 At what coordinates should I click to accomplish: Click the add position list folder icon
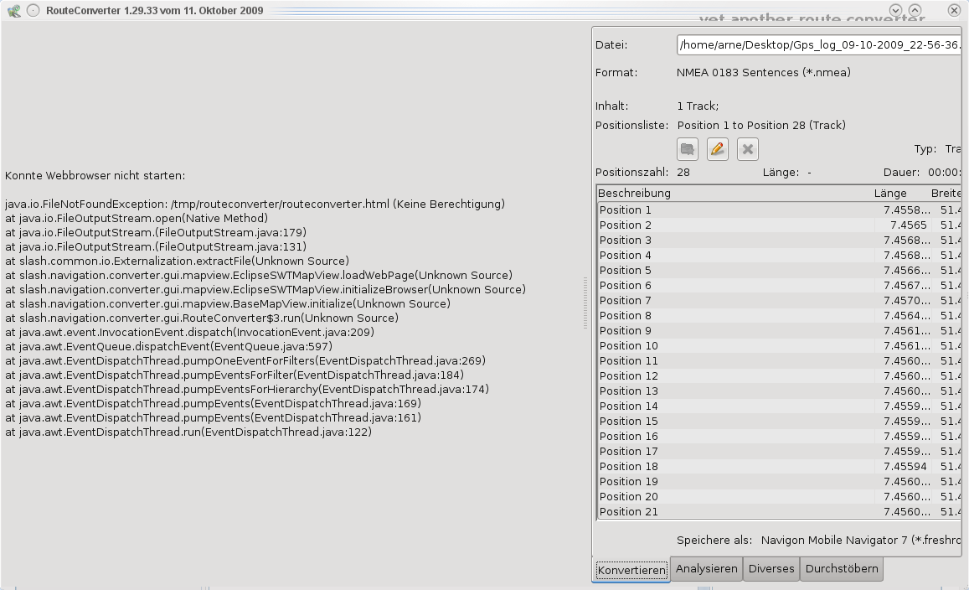(x=688, y=149)
